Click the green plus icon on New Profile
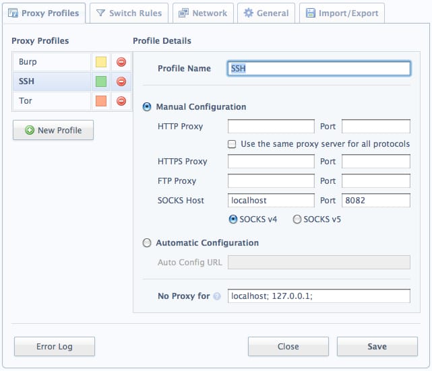432x371 pixels. tap(30, 130)
